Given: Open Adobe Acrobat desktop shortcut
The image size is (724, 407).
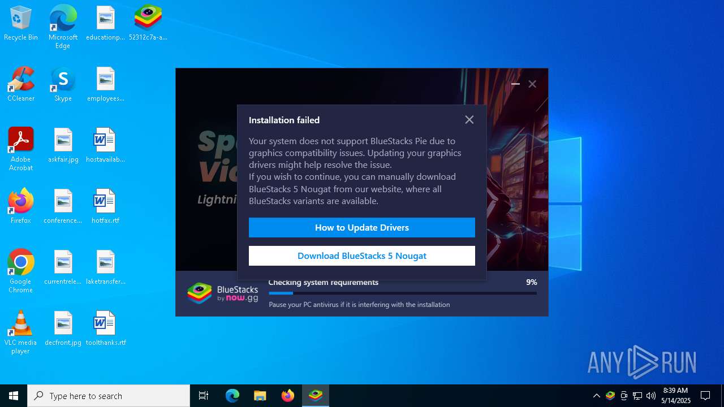Looking at the screenshot, I should tap(21, 149).
